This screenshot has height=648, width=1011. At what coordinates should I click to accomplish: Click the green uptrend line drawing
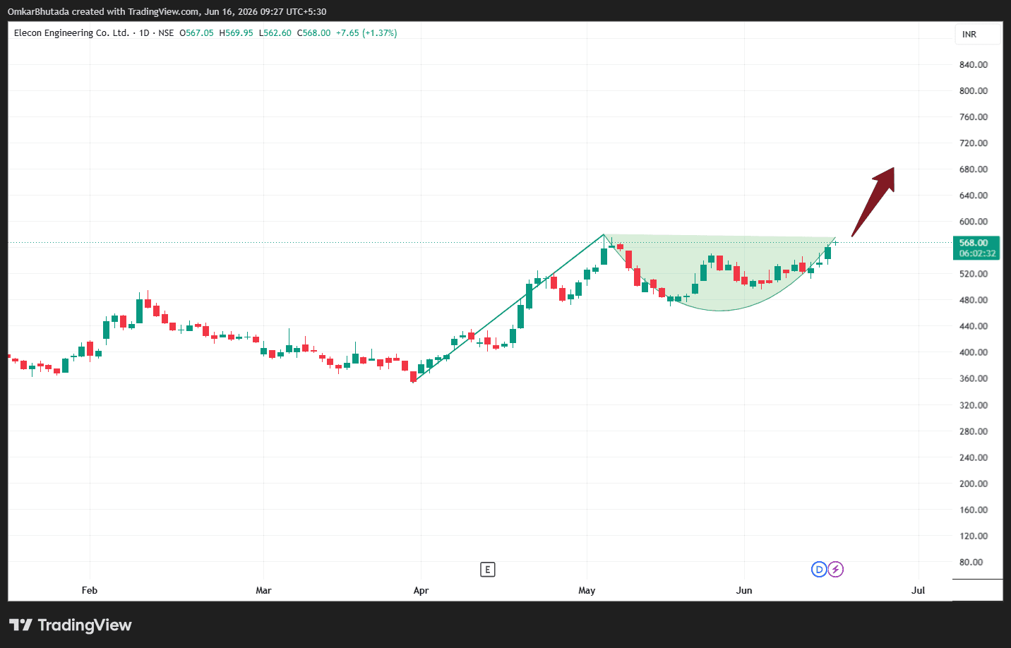508,308
